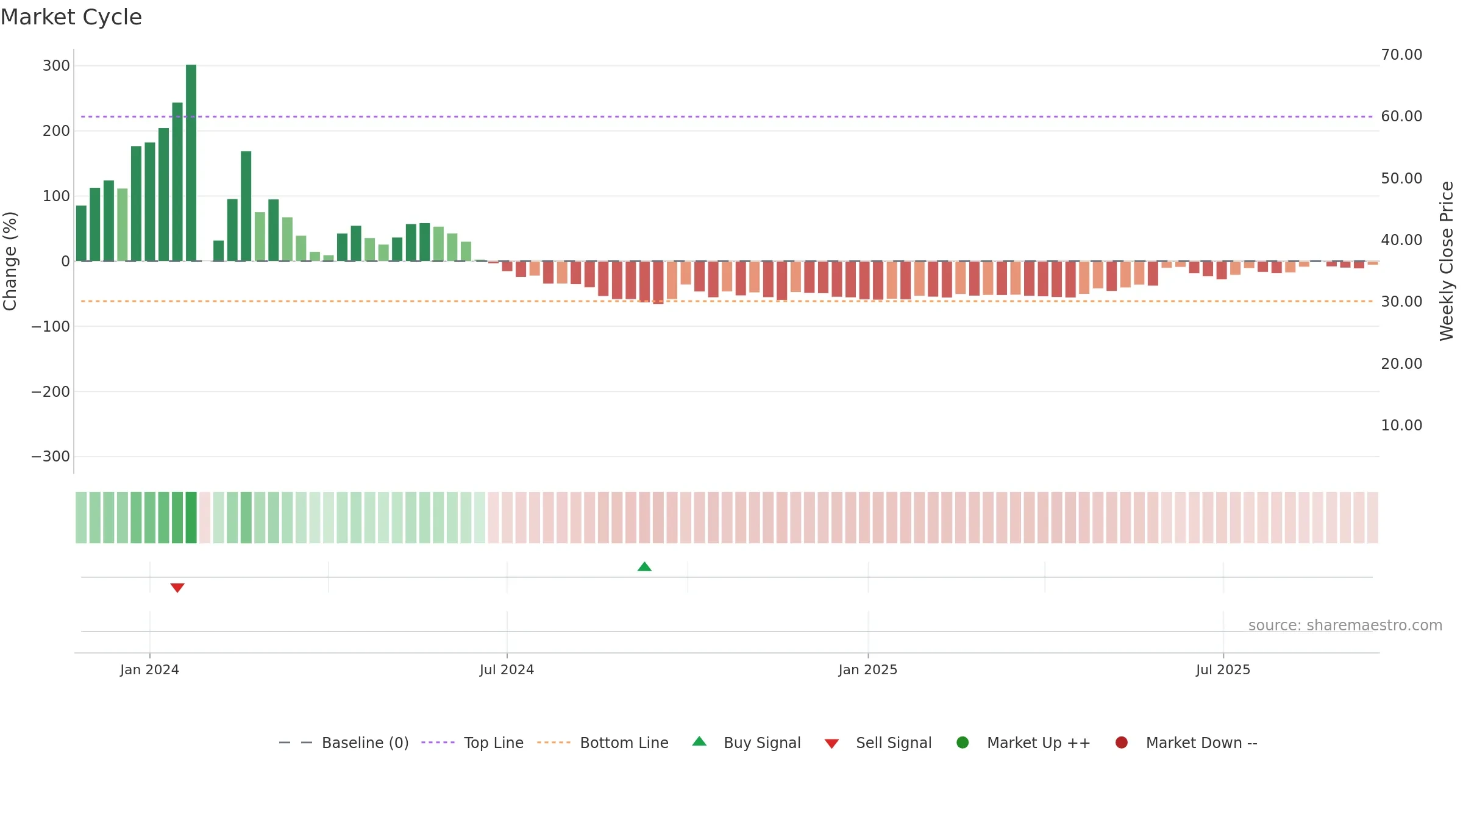This screenshot has width=1463, height=823.
Task: Toggle the Market Up ++ legend entry
Action: point(1023,743)
